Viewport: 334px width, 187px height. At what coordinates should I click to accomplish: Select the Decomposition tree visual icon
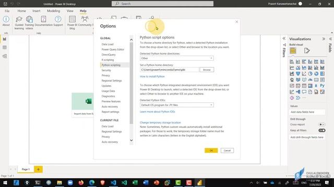coord(298,92)
